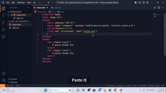Open notifications bell in status bar
Screen dimensions: 166x93
[x=163, y=86]
